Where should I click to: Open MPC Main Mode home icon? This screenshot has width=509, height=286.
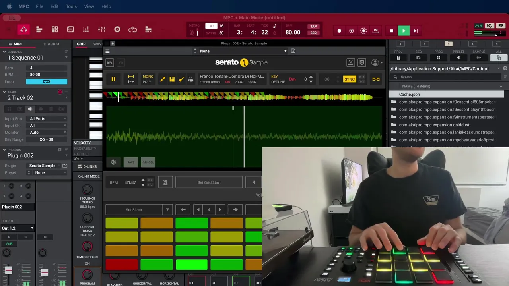pos(23,29)
